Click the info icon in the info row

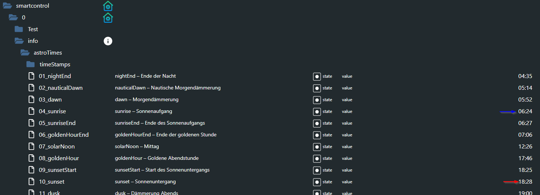(108, 41)
